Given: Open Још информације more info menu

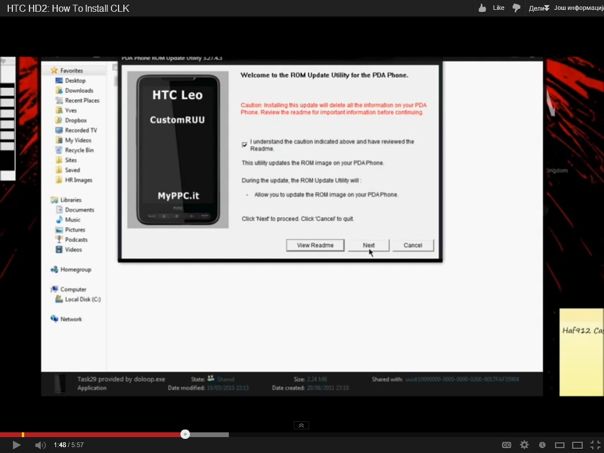Looking at the screenshot, I should coord(579,8).
